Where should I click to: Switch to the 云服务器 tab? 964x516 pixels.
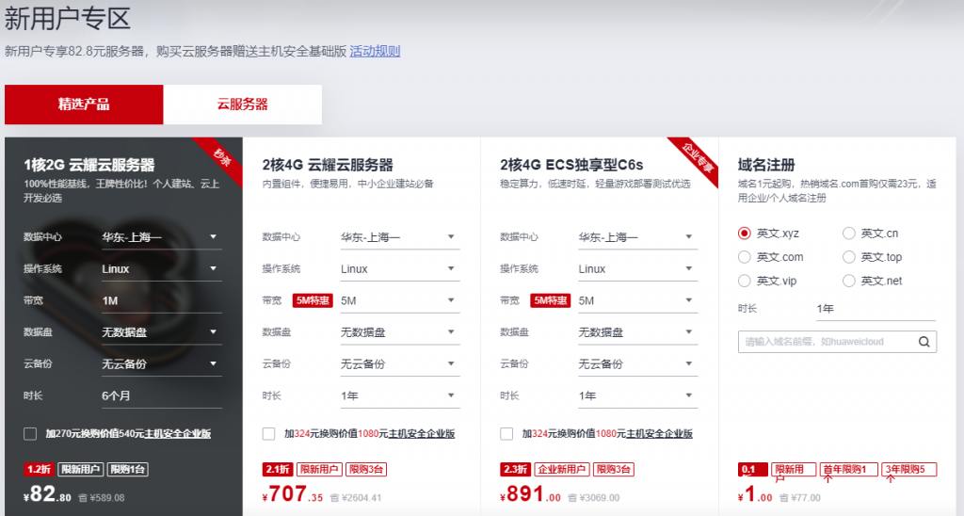point(242,105)
